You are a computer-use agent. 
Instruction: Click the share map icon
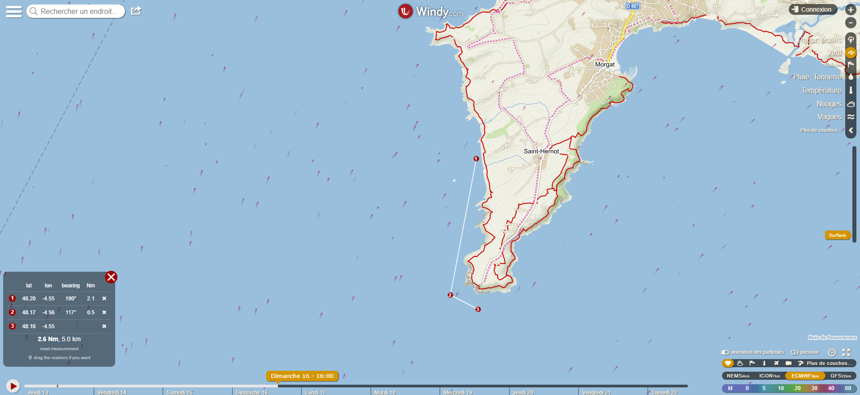tap(136, 11)
